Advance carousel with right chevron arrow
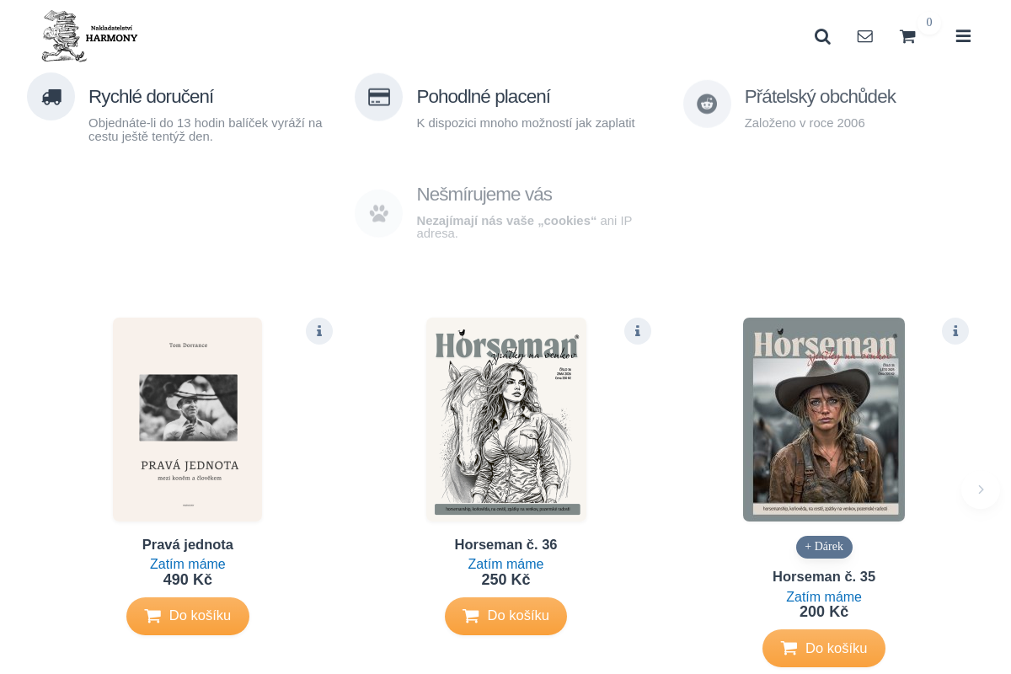The height and width of the screenshot is (674, 1011). [x=981, y=489]
